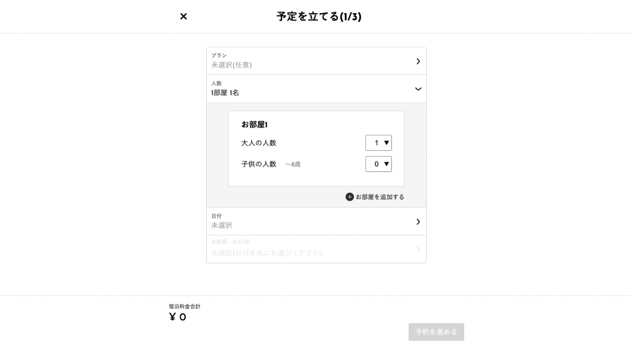This screenshot has height=345, width=633.
Task: Open the 大人の人数 count dropdown
Action: 378,143
